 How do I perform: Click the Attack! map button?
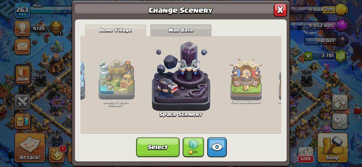(x=30, y=147)
